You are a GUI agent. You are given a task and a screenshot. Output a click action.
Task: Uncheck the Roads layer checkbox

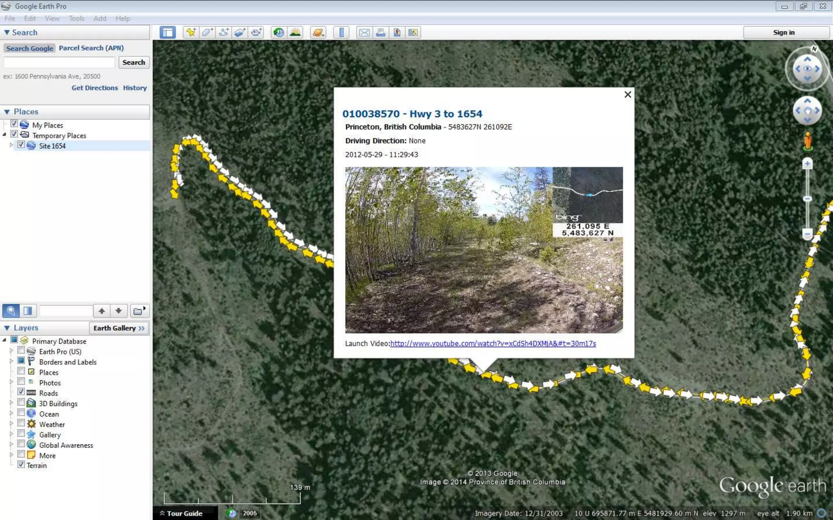[x=21, y=392]
